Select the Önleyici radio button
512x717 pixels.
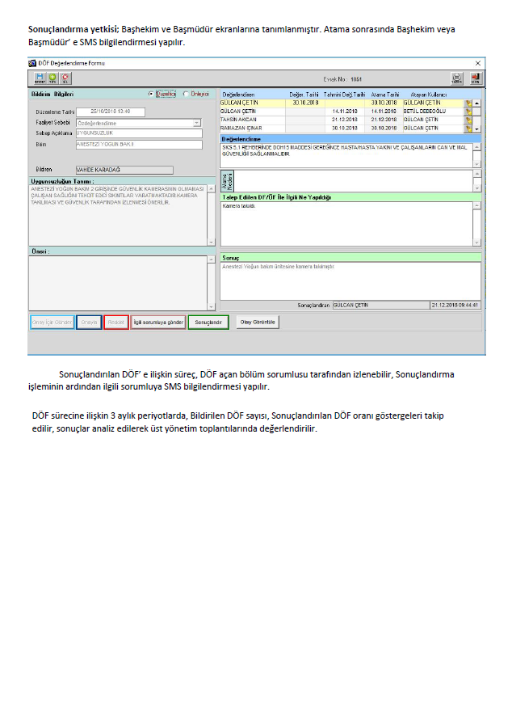186,94
